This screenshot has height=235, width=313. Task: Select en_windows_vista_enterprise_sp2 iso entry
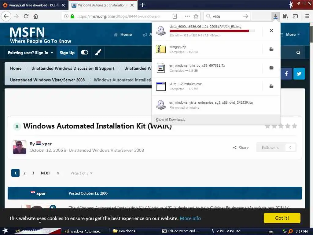[216, 105]
